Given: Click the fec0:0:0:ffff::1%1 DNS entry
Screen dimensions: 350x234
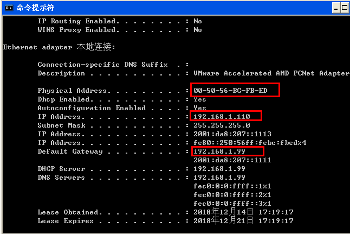Looking at the screenshot, I should (x=232, y=186).
